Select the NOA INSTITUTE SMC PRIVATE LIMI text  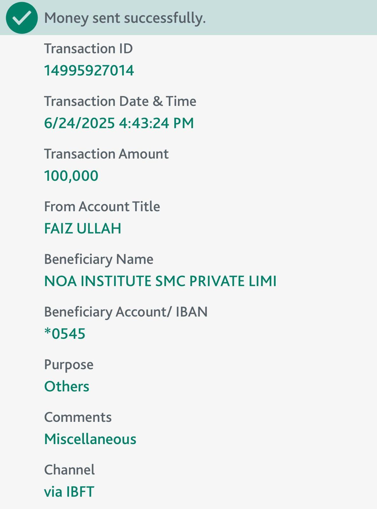tap(160, 281)
